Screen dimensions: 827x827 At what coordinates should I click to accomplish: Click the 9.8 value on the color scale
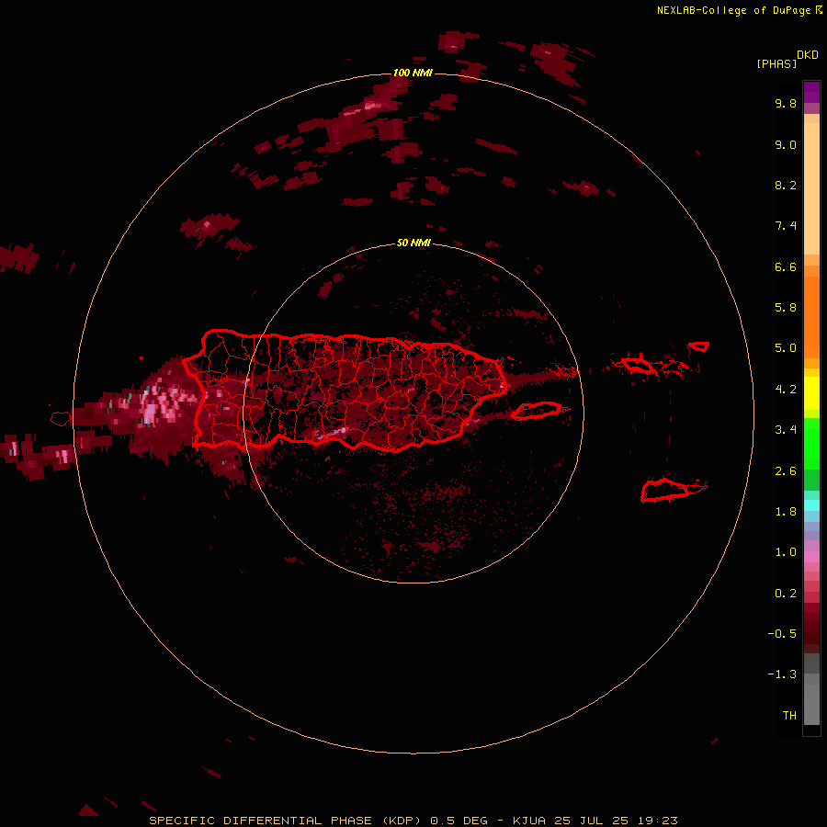pos(786,103)
